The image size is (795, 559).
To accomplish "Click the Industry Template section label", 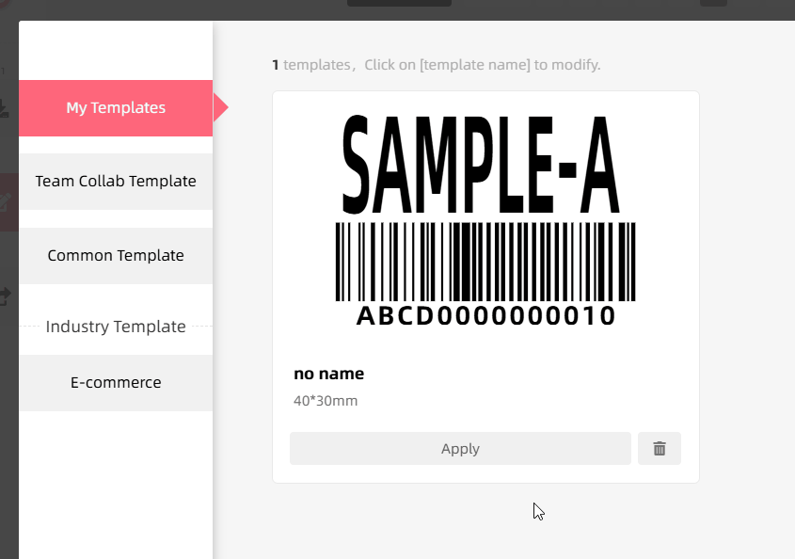I will (116, 327).
